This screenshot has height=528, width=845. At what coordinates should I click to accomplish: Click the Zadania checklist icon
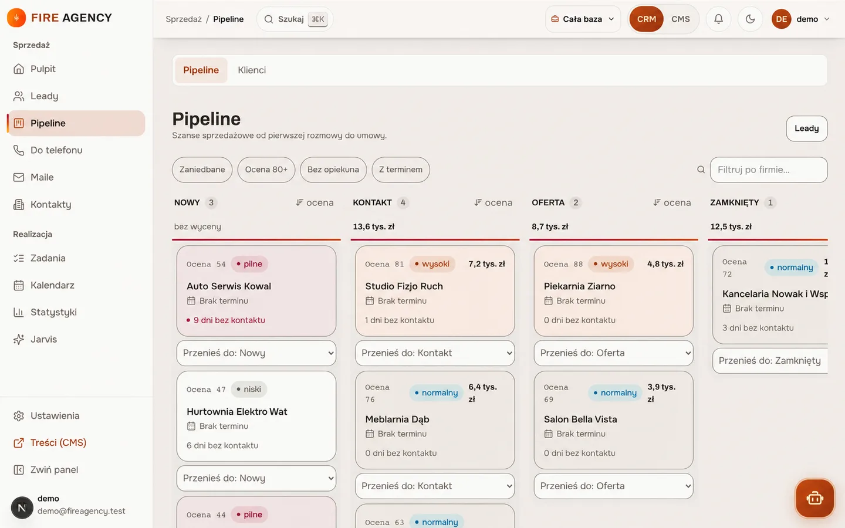19,258
